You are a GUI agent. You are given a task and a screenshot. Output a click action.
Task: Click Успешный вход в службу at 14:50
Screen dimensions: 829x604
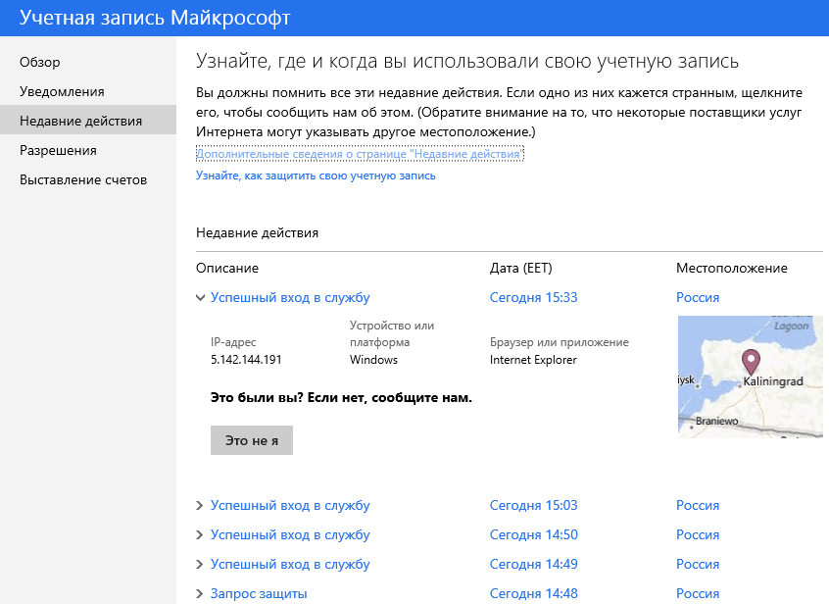coord(290,535)
